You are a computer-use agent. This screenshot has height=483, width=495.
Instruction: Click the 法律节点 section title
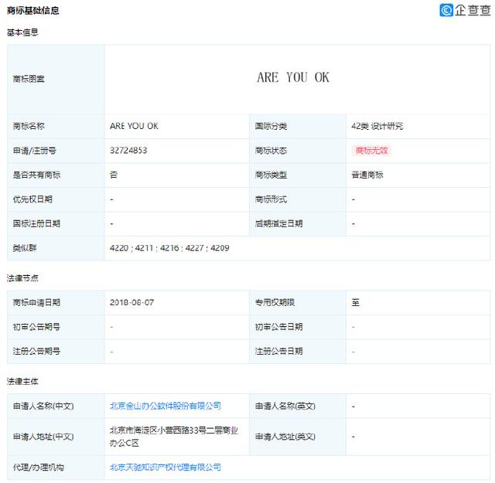pos(22,277)
